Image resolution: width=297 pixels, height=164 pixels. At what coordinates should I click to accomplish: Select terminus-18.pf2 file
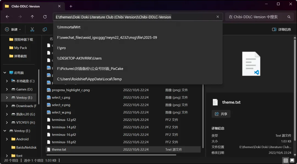tap(123, 142)
